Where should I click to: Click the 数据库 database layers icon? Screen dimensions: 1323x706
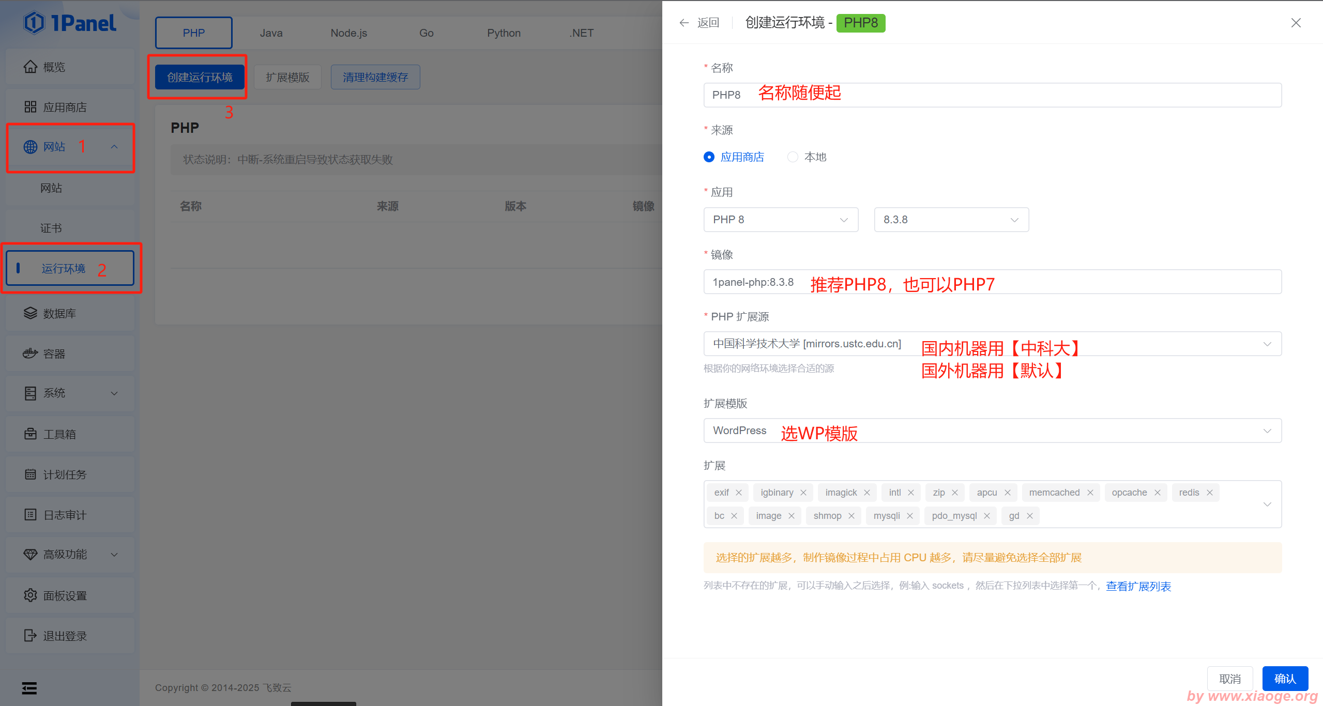click(31, 313)
